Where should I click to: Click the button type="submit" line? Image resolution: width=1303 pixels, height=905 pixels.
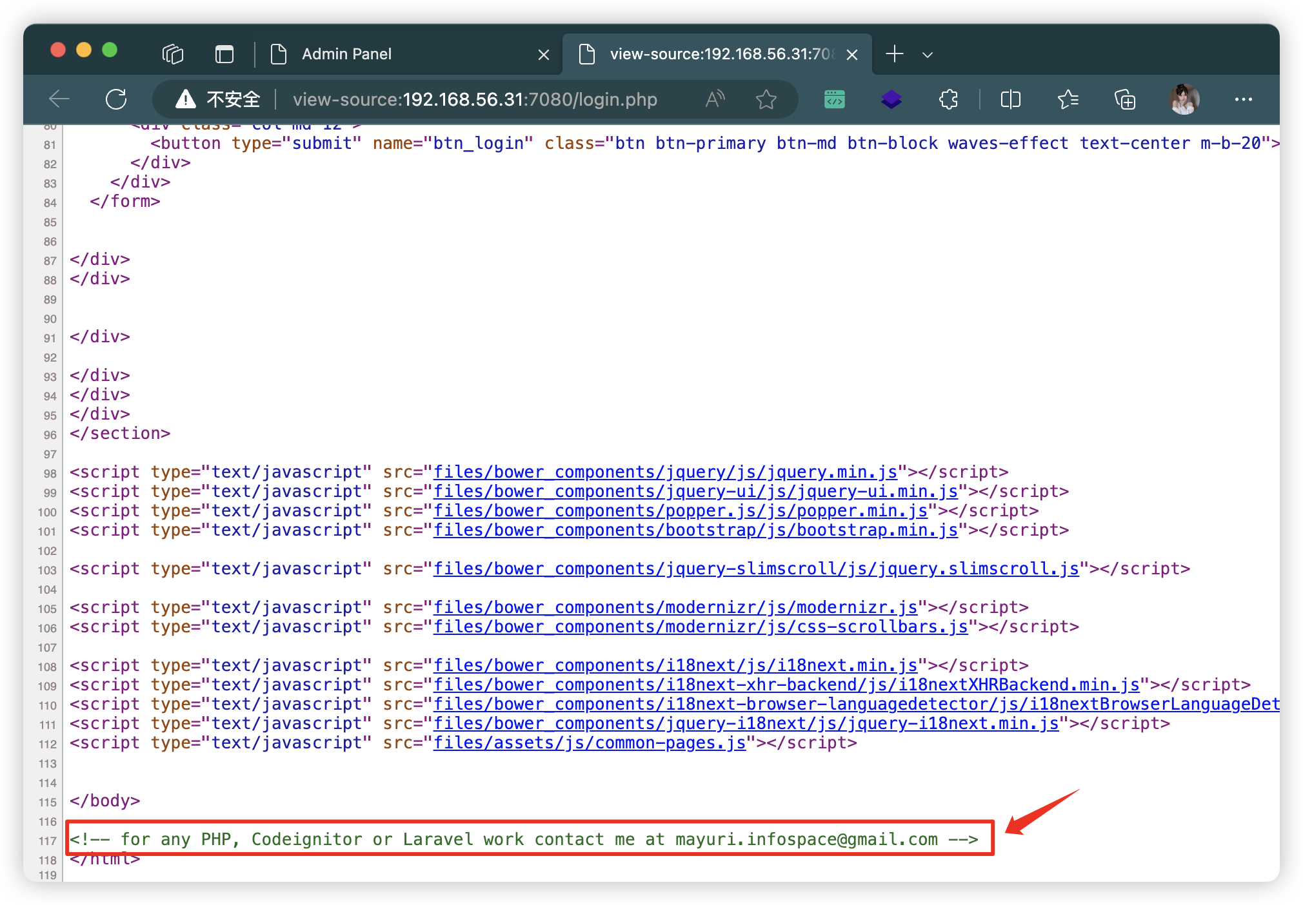point(715,143)
